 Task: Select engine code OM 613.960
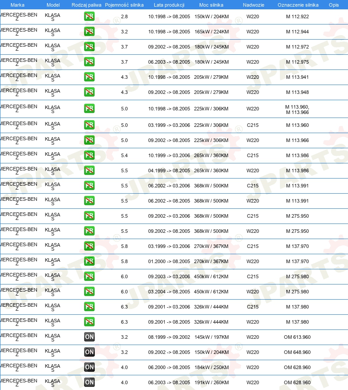tap(297, 337)
